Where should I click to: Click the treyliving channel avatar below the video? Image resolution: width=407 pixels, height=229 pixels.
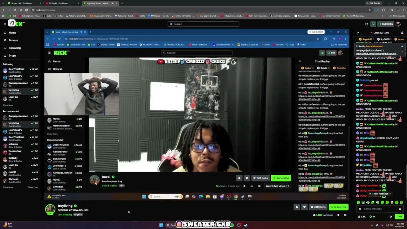tap(50, 209)
